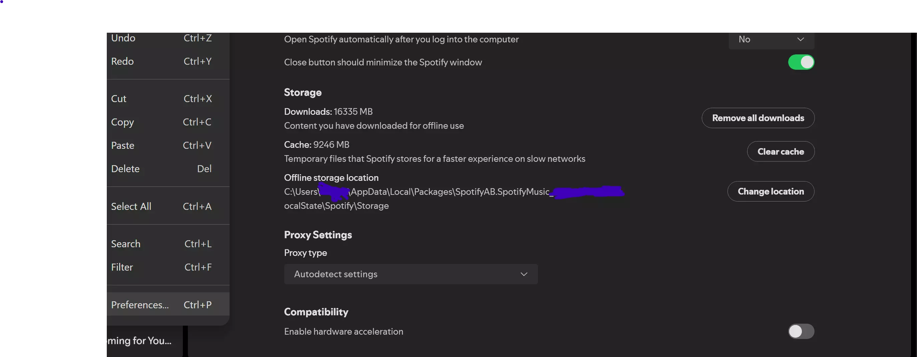Image resolution: width=917 pixels, height=357 pixels.
Task: Expand the Proxy type dropdown
Action: coord(410,274)
